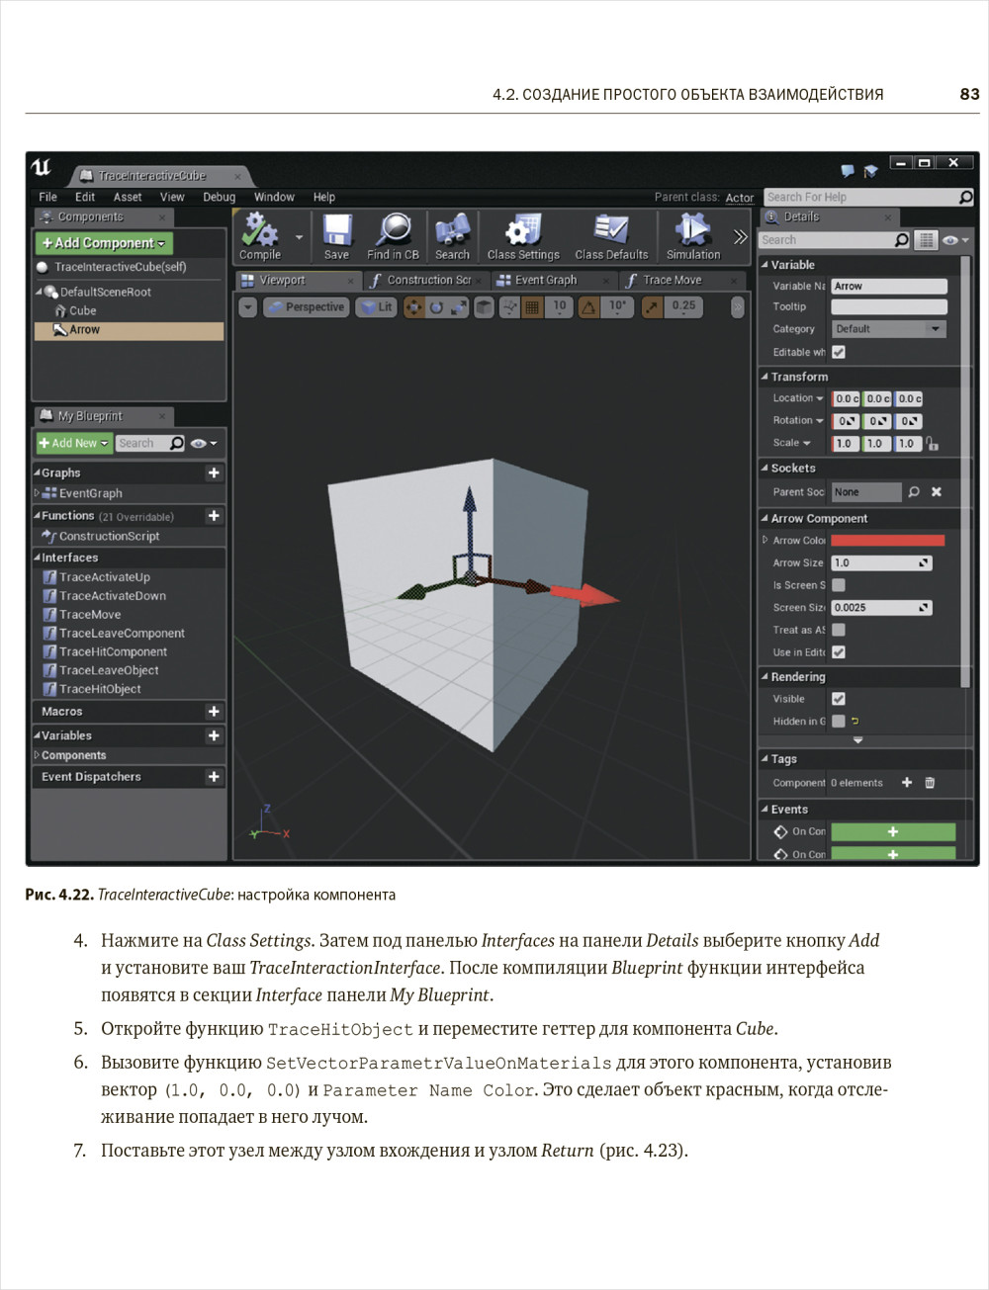Toggle the Editable when inherited checkbox
This screenshot has width=989, height=1290.
coord(839,352)
